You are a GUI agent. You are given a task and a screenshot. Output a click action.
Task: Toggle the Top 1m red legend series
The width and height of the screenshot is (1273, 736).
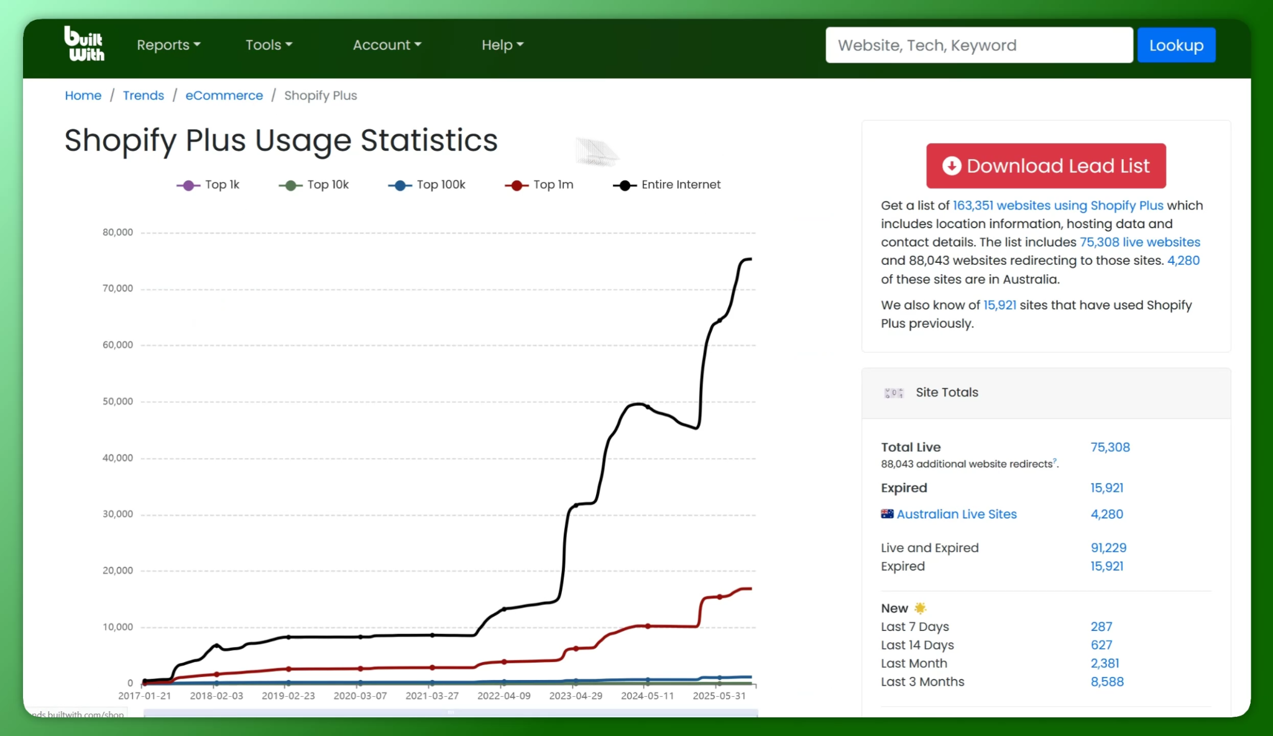pos(539,185)
